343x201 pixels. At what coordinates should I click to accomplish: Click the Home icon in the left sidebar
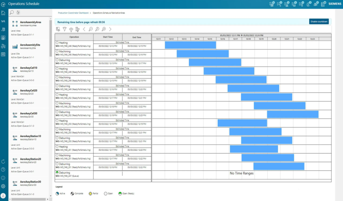(x=4, y=12)
